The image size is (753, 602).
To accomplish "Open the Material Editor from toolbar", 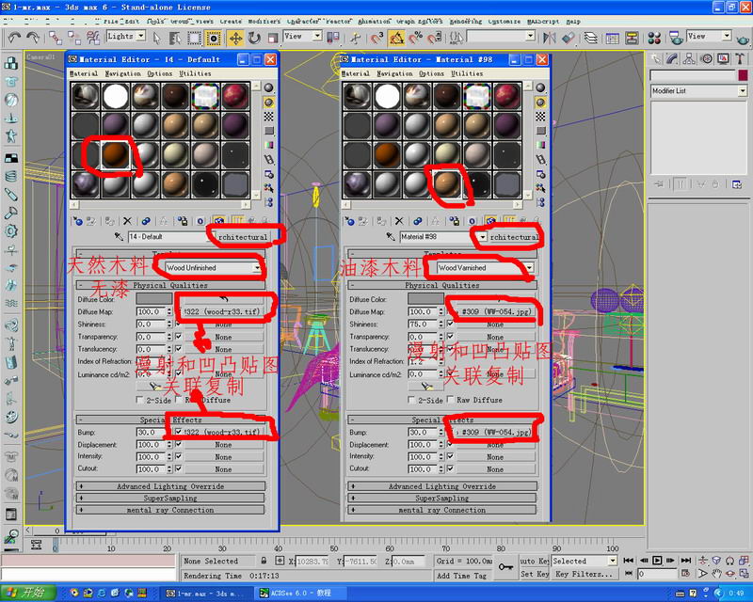I will tap(654, 38).
